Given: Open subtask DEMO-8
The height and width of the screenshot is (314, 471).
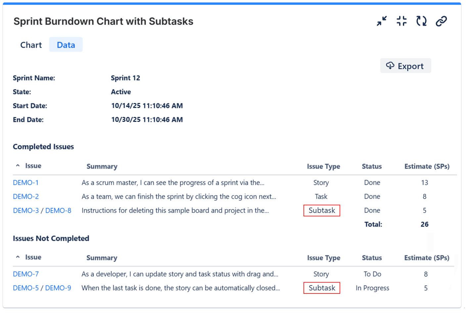Looking at the screenshot, I should (58, 210).
